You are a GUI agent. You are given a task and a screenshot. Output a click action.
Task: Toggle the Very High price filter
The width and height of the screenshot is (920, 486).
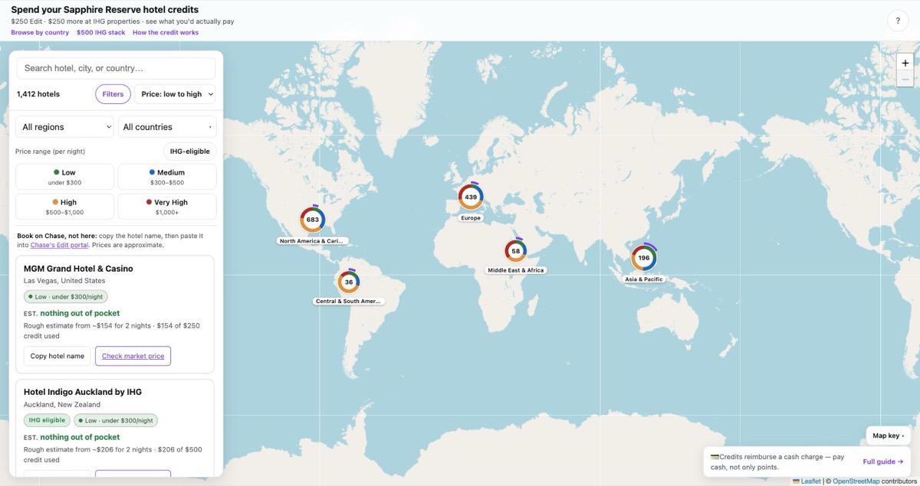click(x=167, y=207)
